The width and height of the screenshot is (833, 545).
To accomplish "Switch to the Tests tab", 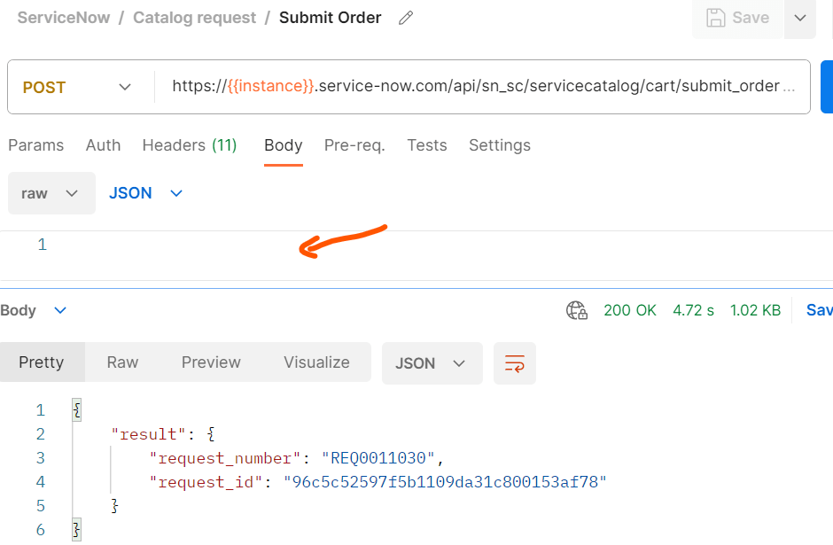I will coord(426,145).
